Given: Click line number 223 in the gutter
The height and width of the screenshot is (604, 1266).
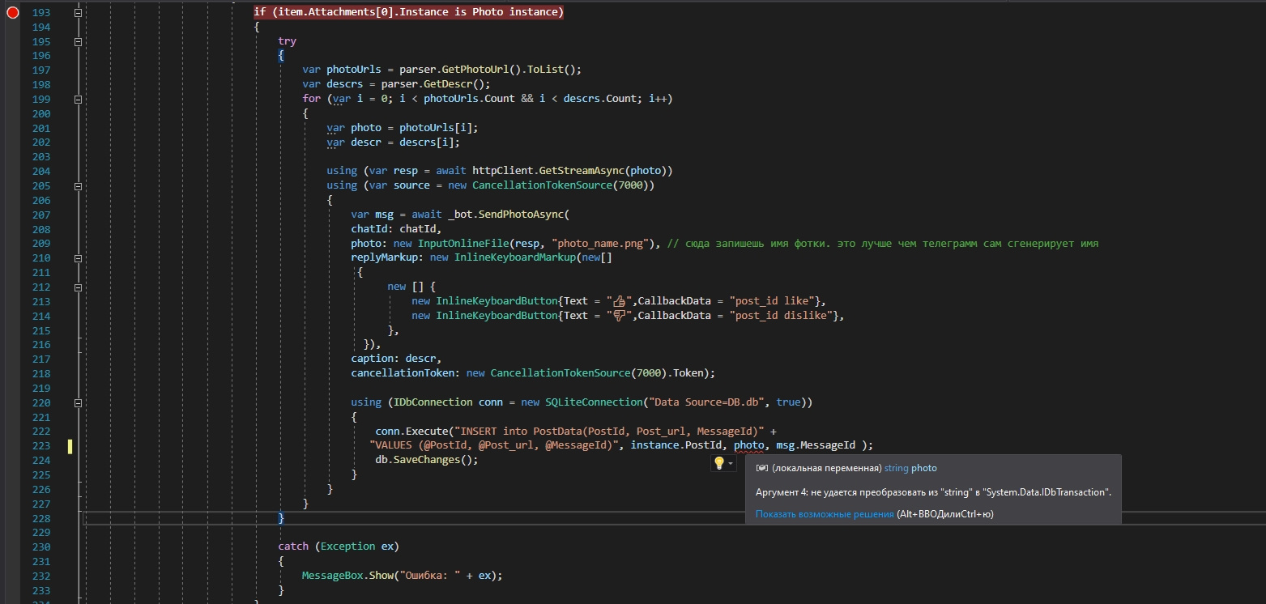Looking at the screenshot, I should pos(40,445).
